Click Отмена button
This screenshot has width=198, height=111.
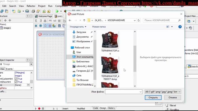click(173, 97)
